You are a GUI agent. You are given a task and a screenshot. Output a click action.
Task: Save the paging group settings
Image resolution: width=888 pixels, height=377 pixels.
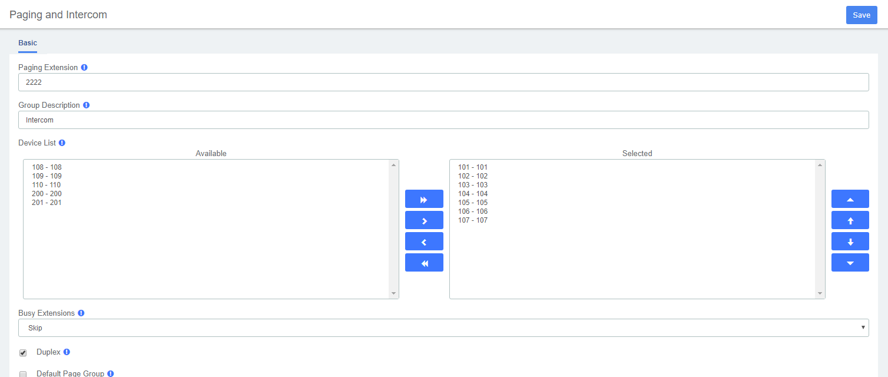click(862, 15)
